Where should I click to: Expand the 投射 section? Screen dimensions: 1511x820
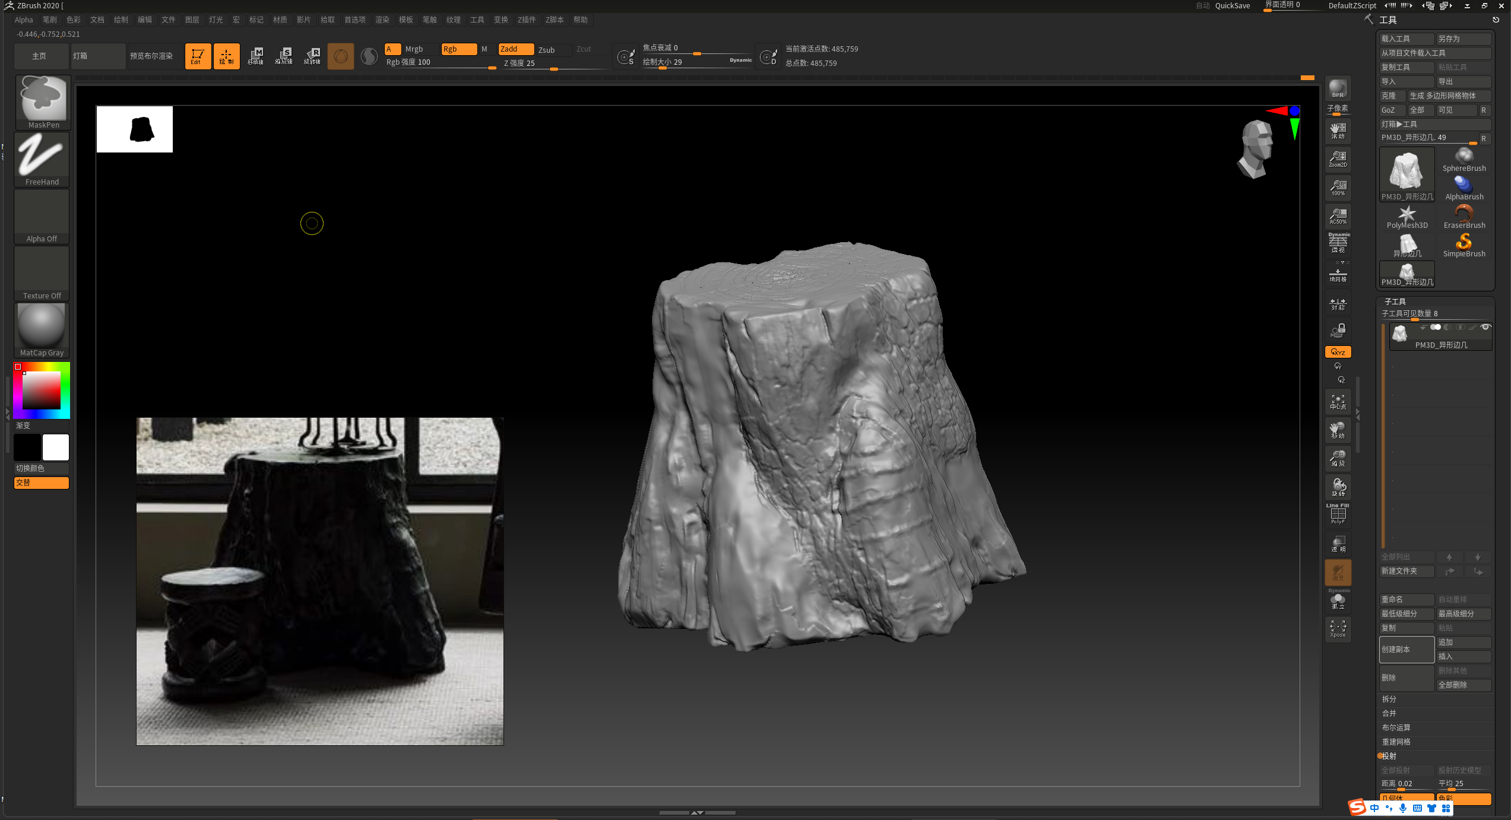[x=1389, y=756]
